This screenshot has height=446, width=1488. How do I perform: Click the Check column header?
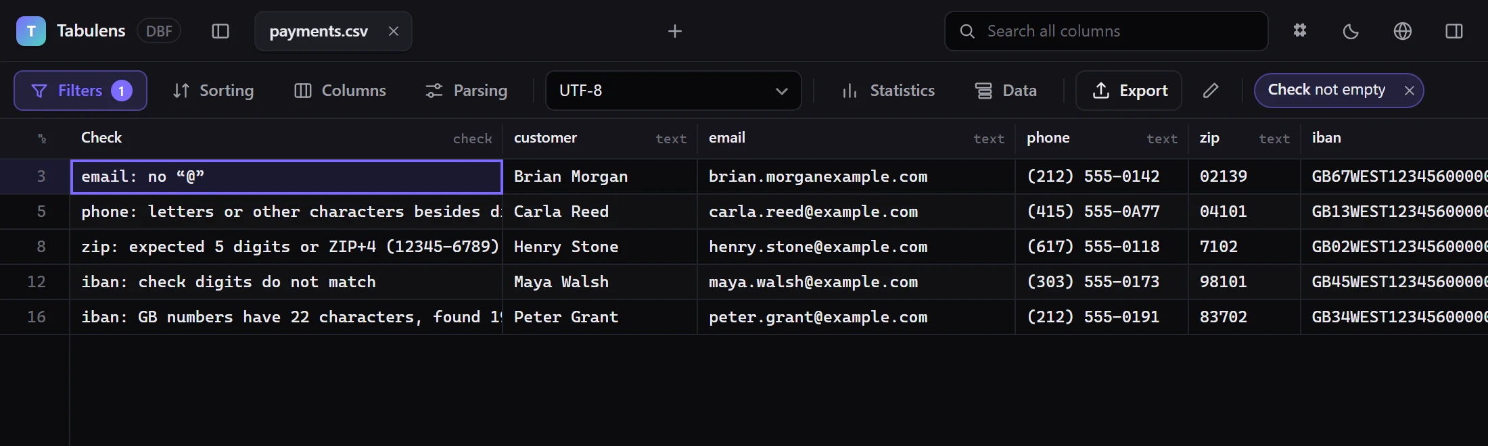tap(286, 139)
